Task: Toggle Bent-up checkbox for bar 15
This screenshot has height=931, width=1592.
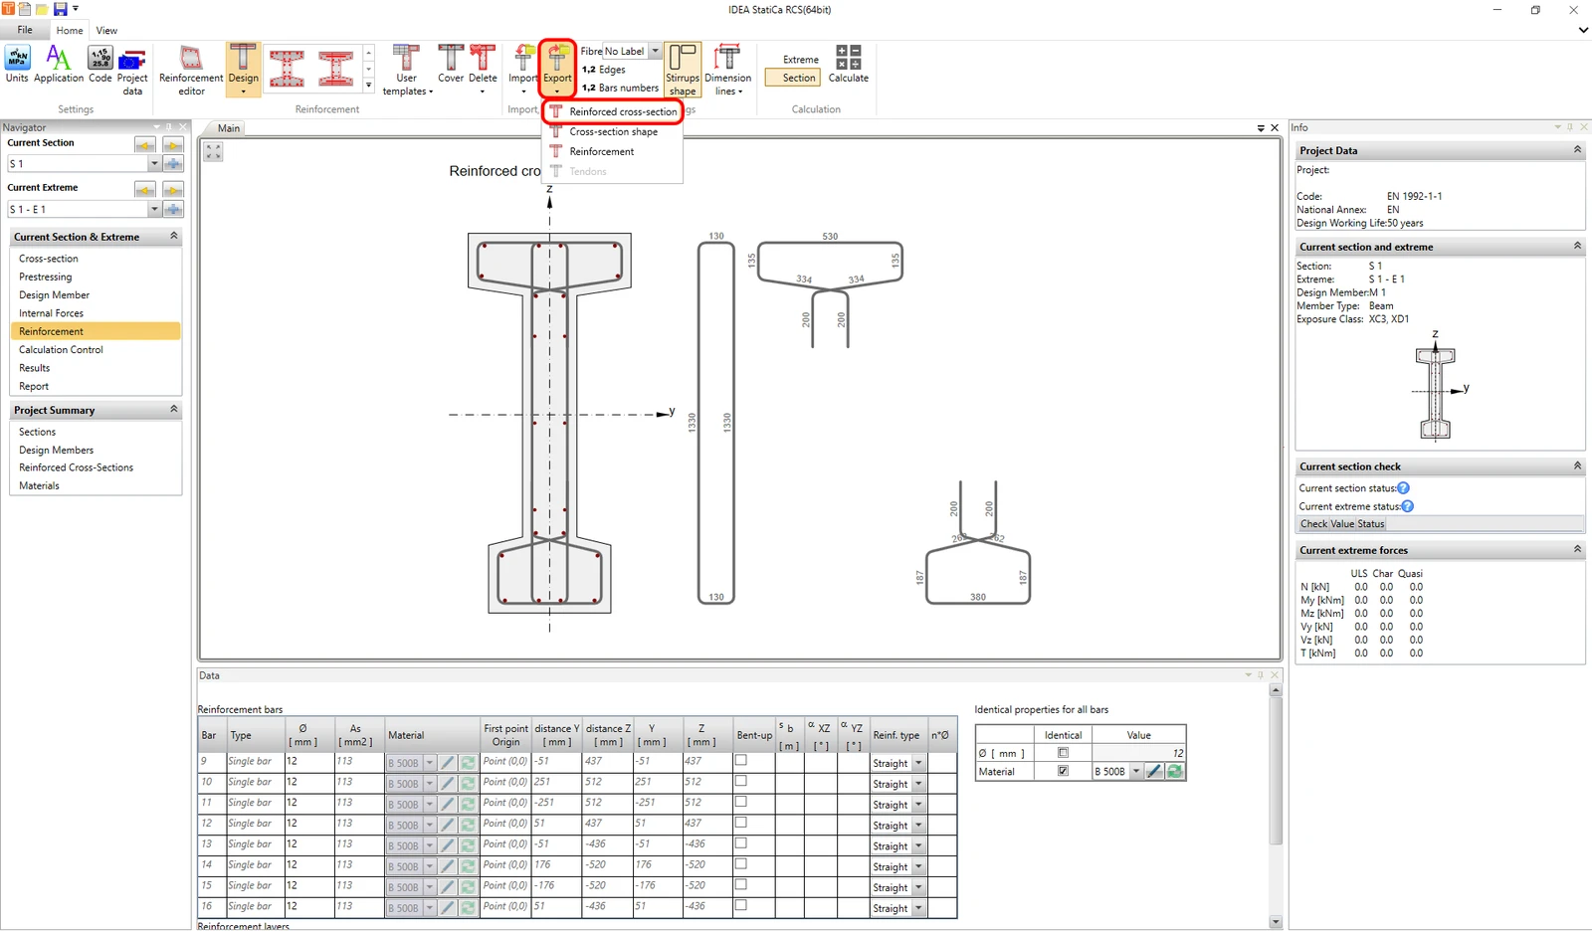Action: pyautogui.click(x=740, y=884)
